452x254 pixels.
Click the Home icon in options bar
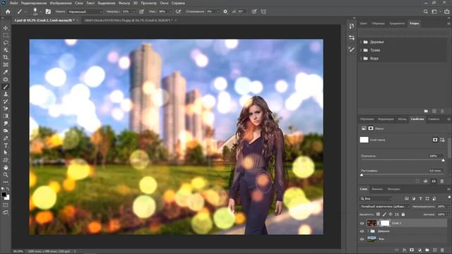coord(8,12)
